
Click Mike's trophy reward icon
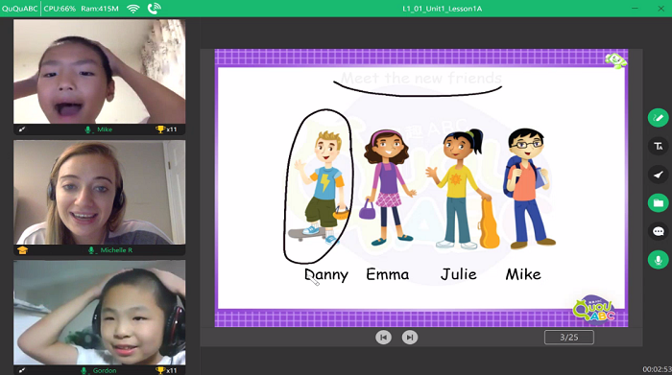point(160,129)
